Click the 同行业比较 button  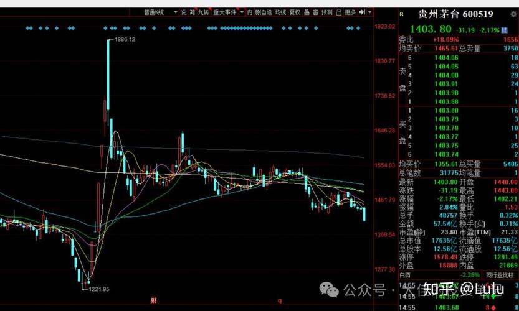pyautogui.click(x=500, y=275)
